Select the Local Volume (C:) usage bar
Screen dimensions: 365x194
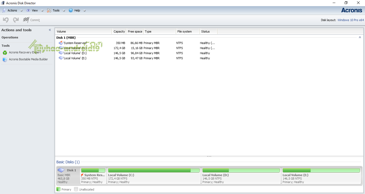point(154,170)
